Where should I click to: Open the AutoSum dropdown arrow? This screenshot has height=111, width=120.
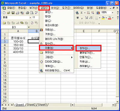(x=85, y=13)
